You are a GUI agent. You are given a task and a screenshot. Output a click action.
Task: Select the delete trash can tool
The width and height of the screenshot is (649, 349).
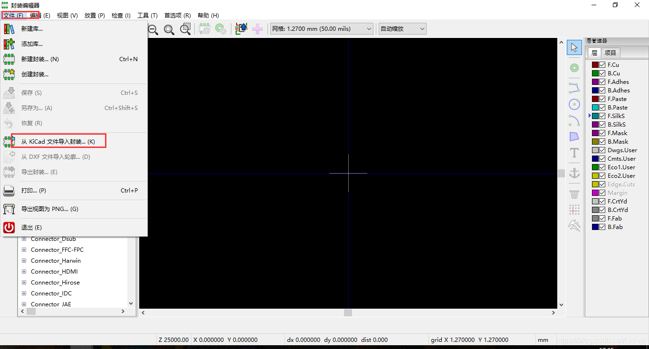[x=574, y=193]
